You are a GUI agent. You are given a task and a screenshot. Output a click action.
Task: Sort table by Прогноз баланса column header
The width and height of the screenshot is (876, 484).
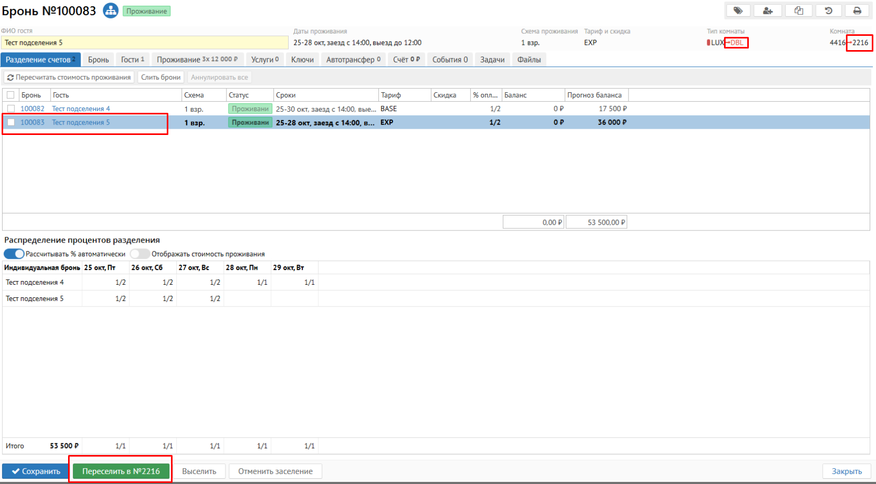click(594, 95)
